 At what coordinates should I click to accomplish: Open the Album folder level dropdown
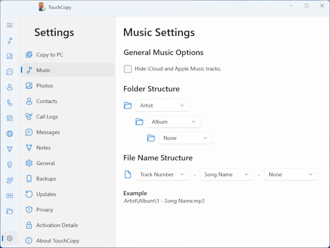(174, 122)
